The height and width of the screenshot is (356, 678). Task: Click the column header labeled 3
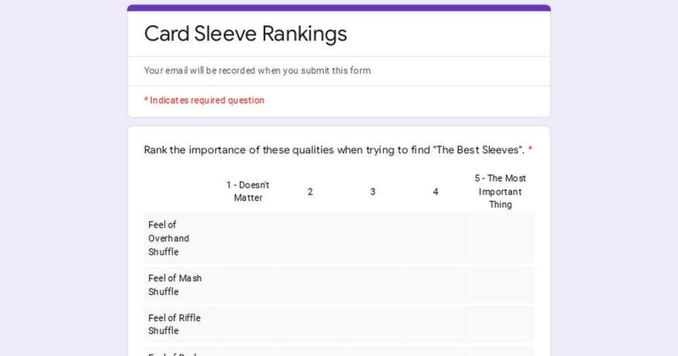click(x=373, y=192)
